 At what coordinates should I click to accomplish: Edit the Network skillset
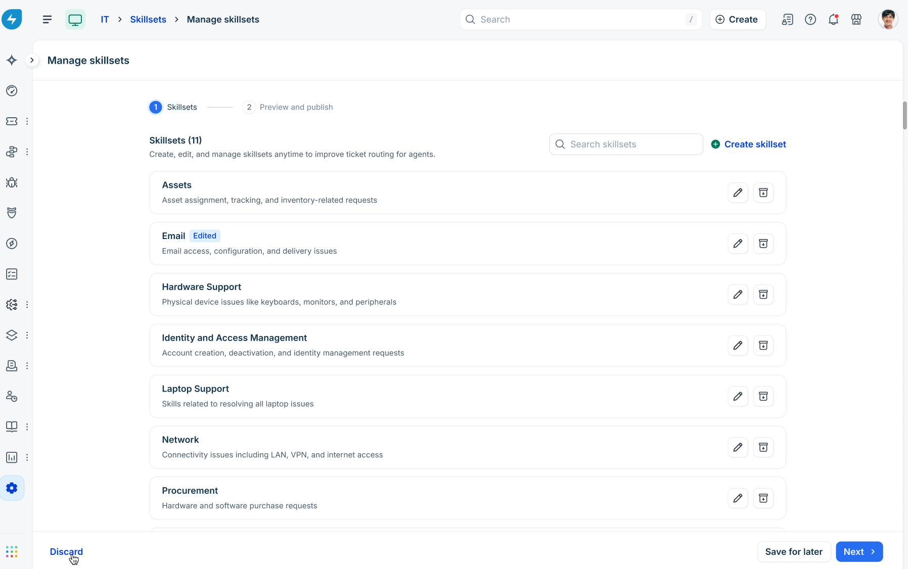tap(738, 447)
